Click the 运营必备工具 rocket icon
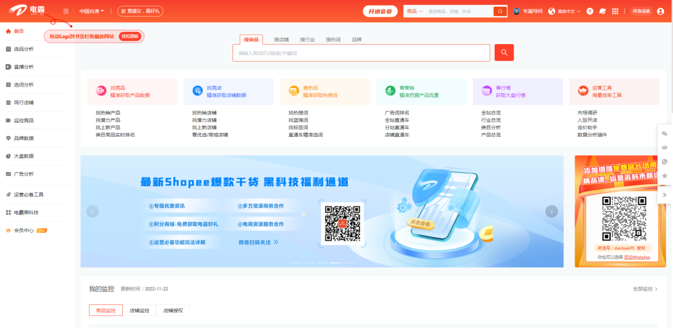Viewport: 673px width, 328px height. click(x=8, y=195)
